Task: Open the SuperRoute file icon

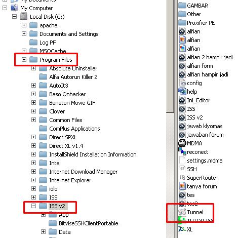Action: tap(182, 178)
